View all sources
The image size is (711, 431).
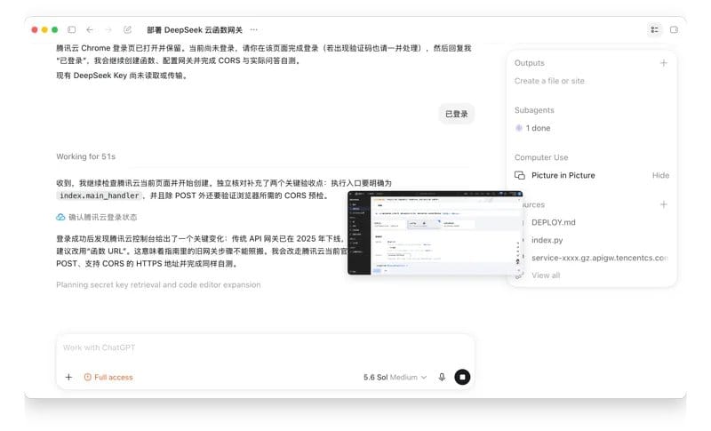click(546, 275)
